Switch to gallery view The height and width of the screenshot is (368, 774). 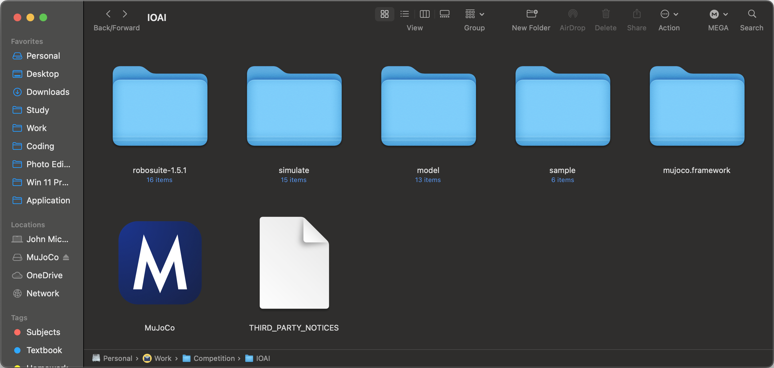pyautogui.click(x=444, y=14)
